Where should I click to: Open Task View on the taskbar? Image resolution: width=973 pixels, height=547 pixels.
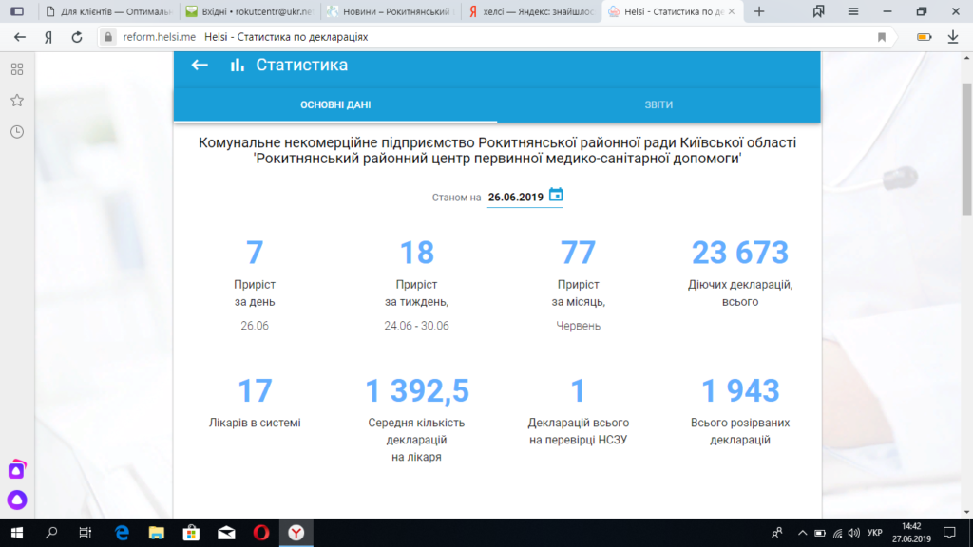coord(86,533)
